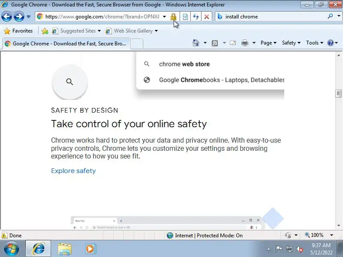Open the Favorites star button
Image resolution: width=343 pixels, height=257 pixels.
tap(18, 31)
